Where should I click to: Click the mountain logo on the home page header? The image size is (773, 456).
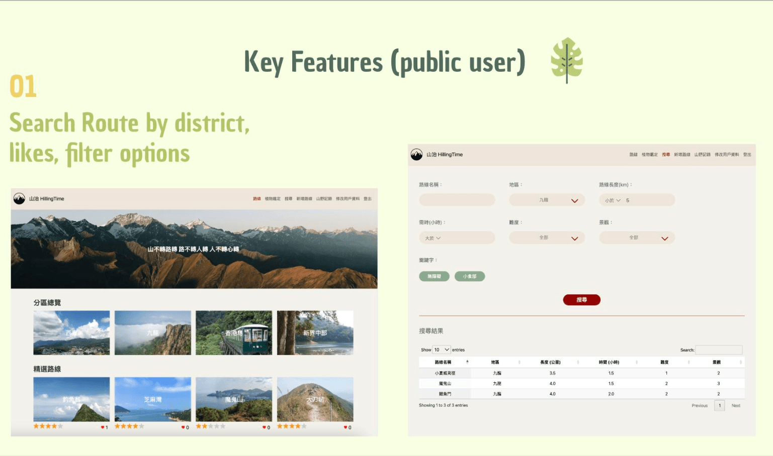tap(19, 199)
